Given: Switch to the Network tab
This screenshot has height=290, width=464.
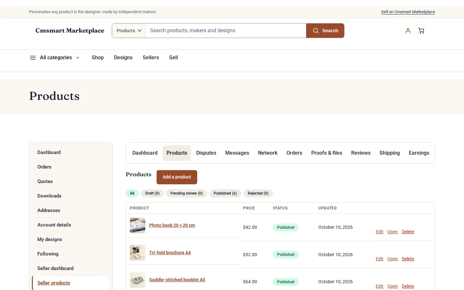Looking at the screenshot, I should point(268,153).
